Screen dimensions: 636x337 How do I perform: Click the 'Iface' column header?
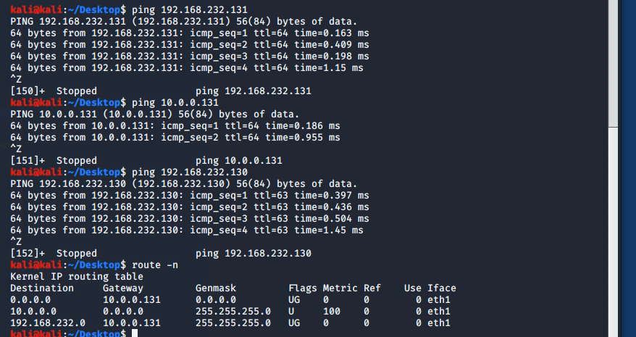442,288
